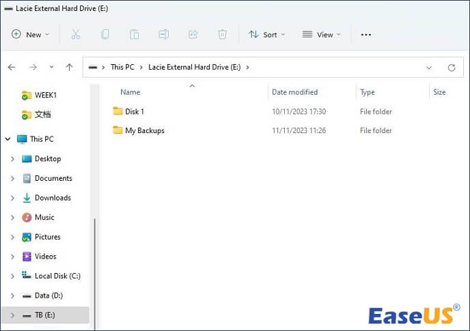This screenshot has width=470, height=331.
Task: Select the My Backups folder
Action: click(144, 130)
